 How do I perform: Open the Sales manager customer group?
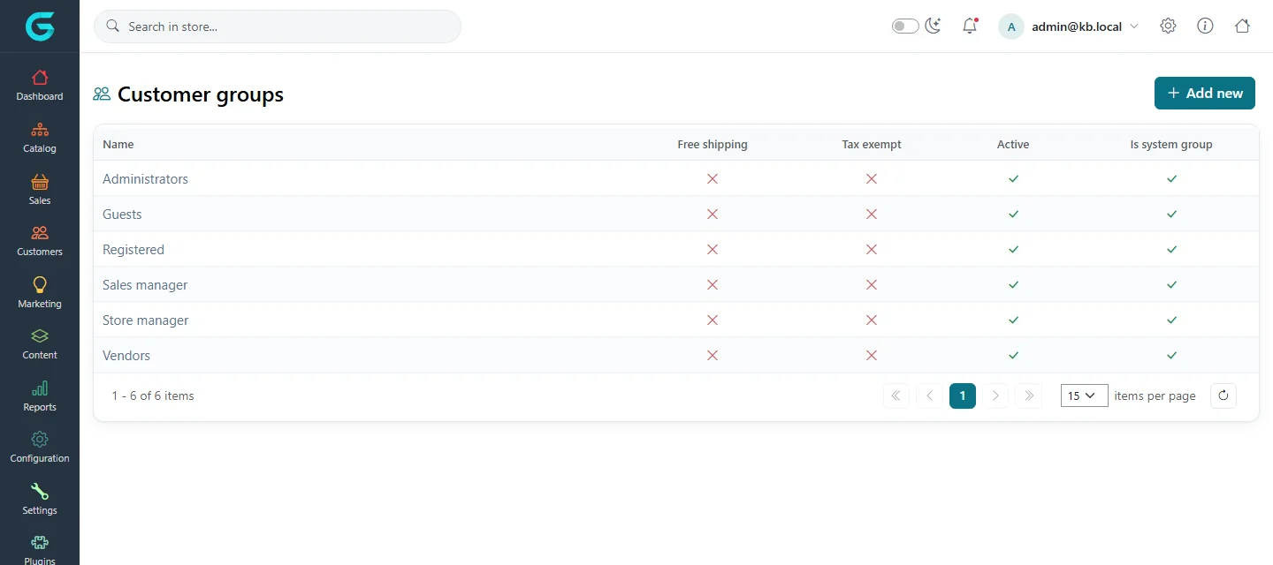pos(145,284)
